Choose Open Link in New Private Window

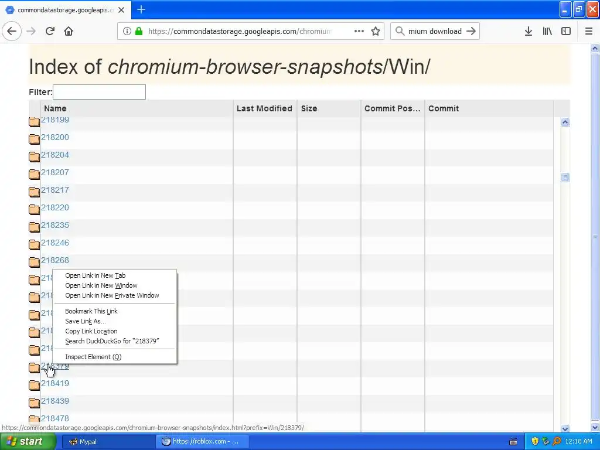[112, 295]
